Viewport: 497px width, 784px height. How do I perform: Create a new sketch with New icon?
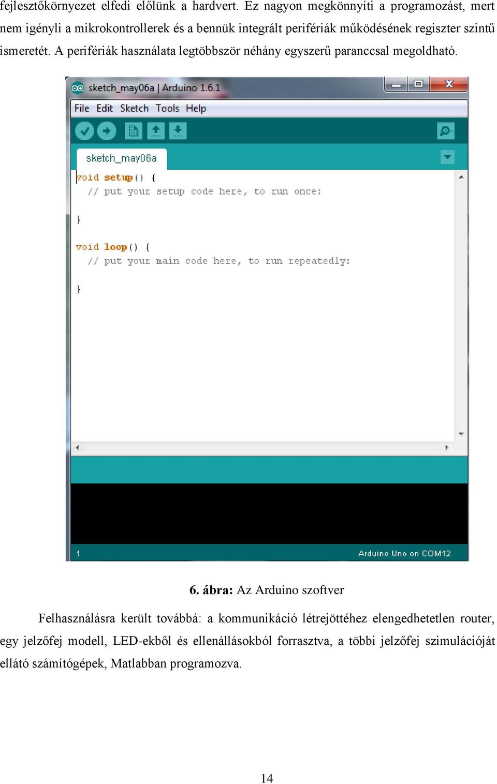coord(134,131)
